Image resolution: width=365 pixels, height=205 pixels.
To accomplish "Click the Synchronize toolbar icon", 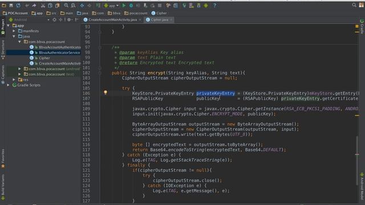I will point(18,5).
